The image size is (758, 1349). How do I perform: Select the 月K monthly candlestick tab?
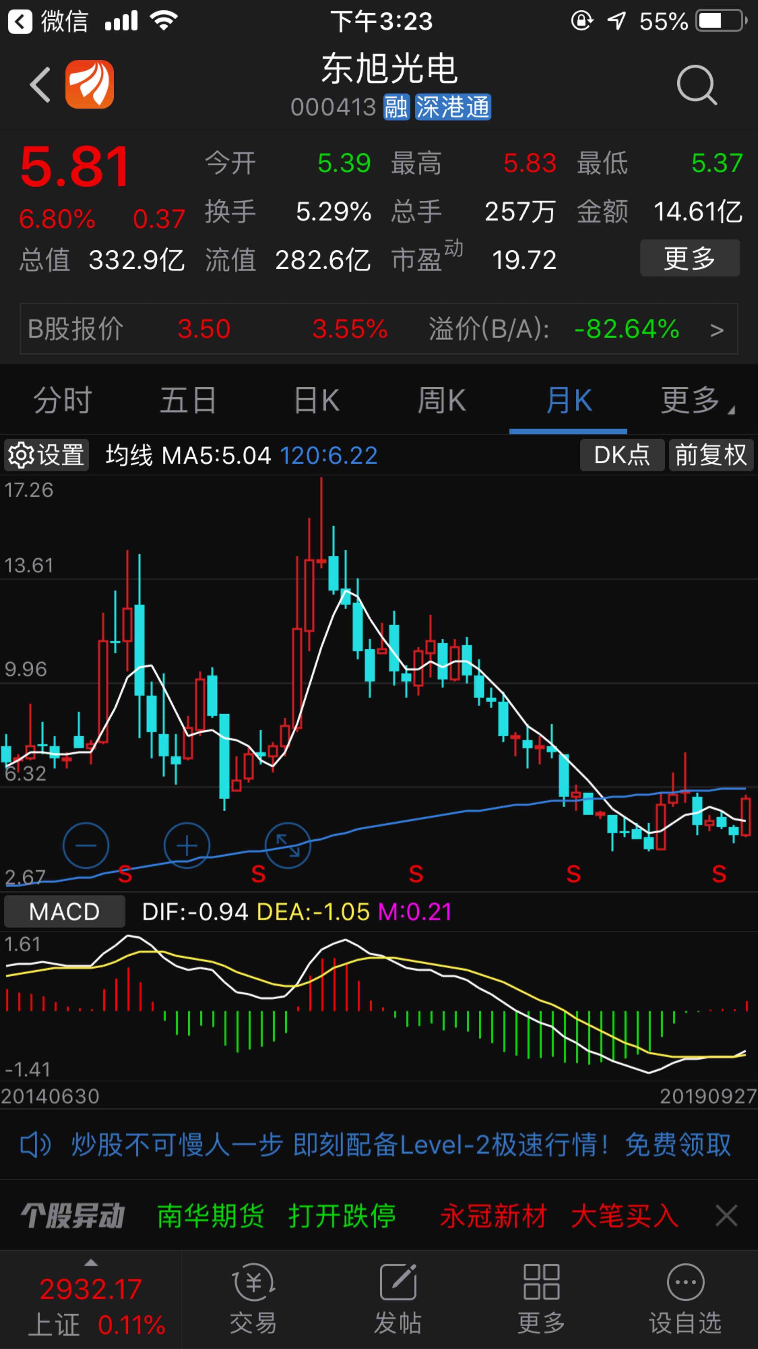point(569,401)
